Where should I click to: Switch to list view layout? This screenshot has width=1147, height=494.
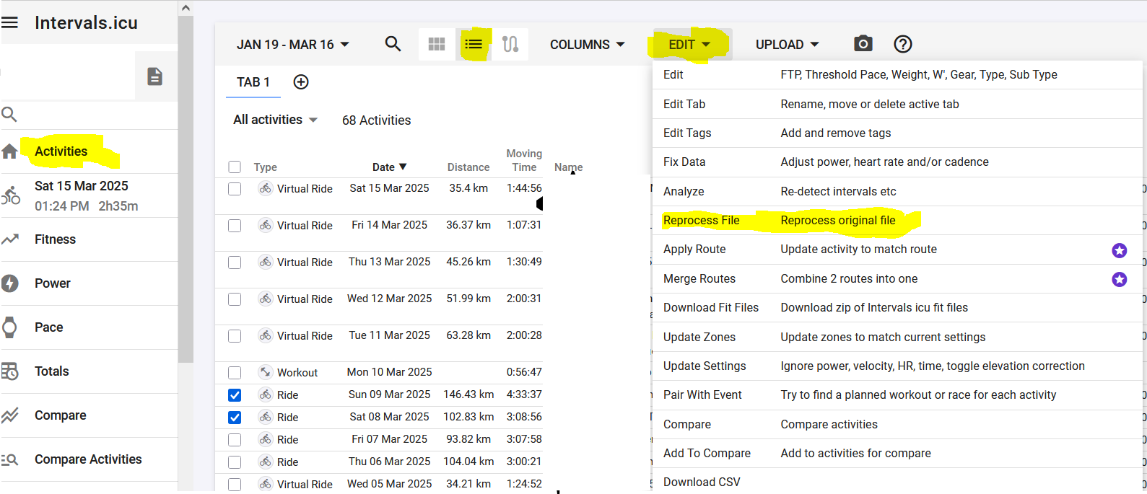(474, 45)
